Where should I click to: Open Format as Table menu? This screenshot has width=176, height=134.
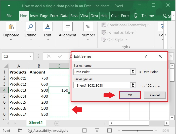(x=119, y=32)
